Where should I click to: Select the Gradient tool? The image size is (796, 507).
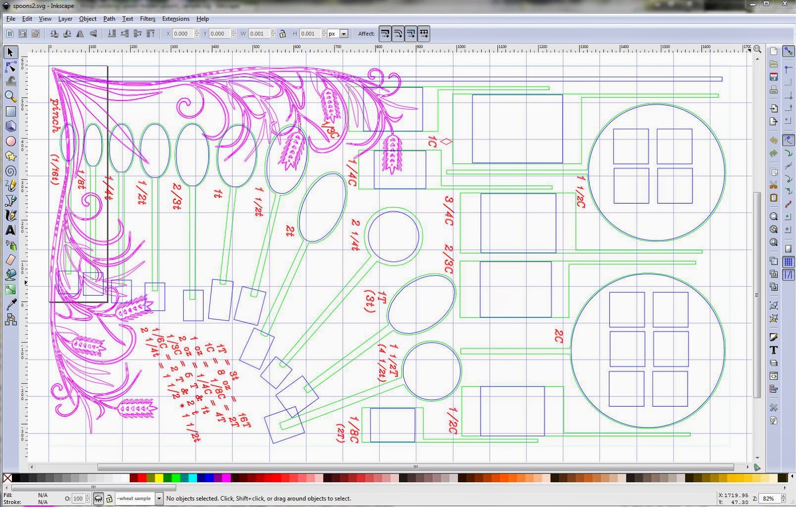pyautogui.click(x=10, y=290)
